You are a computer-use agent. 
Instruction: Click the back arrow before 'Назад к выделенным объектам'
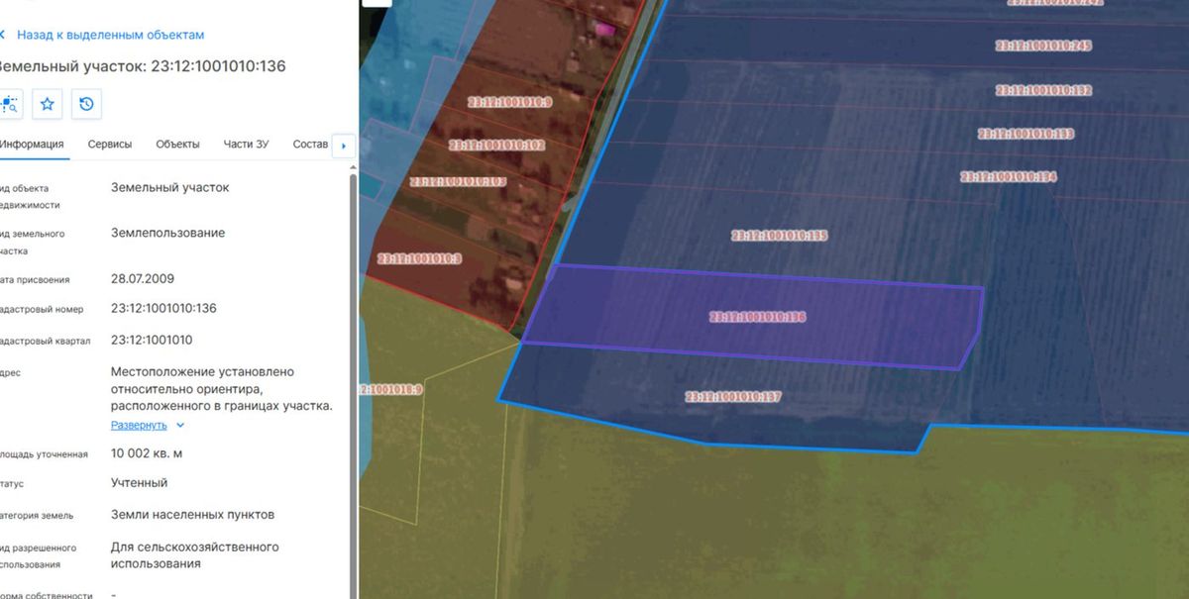point(3,35)
